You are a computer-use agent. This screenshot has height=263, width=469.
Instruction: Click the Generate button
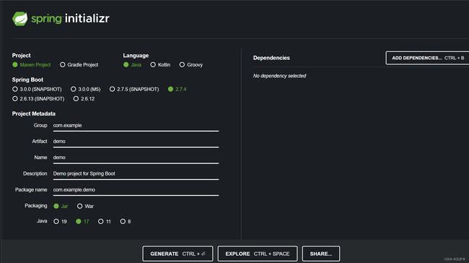(177, 254)
